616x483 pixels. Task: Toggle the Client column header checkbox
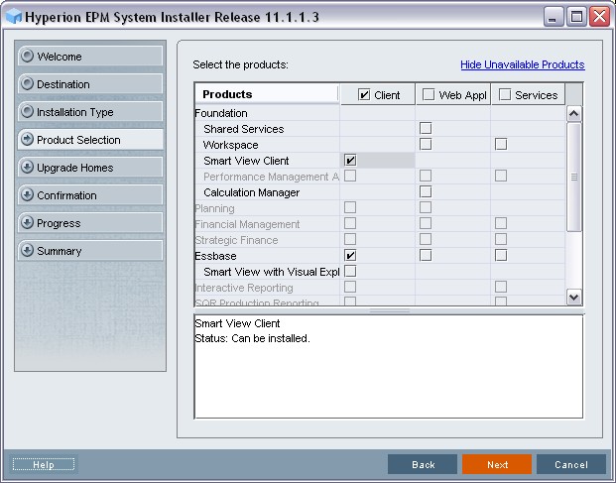pyautogui.click(x=364, y=94)
